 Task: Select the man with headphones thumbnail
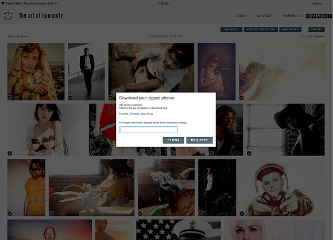pos(282,188)
